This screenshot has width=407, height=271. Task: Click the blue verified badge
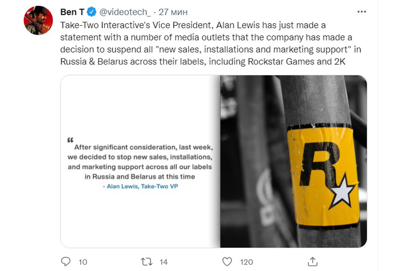92,12
